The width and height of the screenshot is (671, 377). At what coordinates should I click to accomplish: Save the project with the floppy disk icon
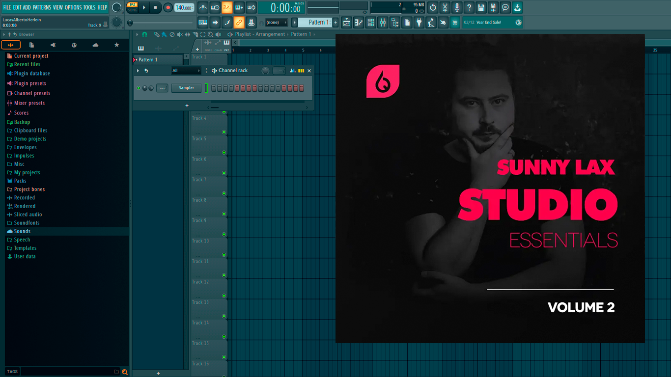point(481,7)
